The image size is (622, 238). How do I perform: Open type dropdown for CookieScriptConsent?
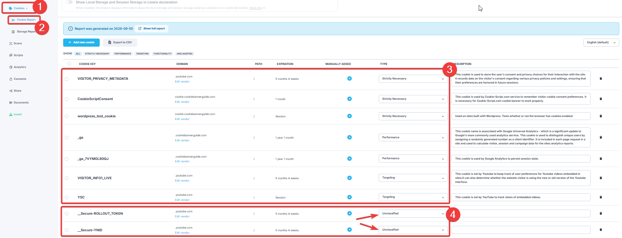click(x=413, y=99)
